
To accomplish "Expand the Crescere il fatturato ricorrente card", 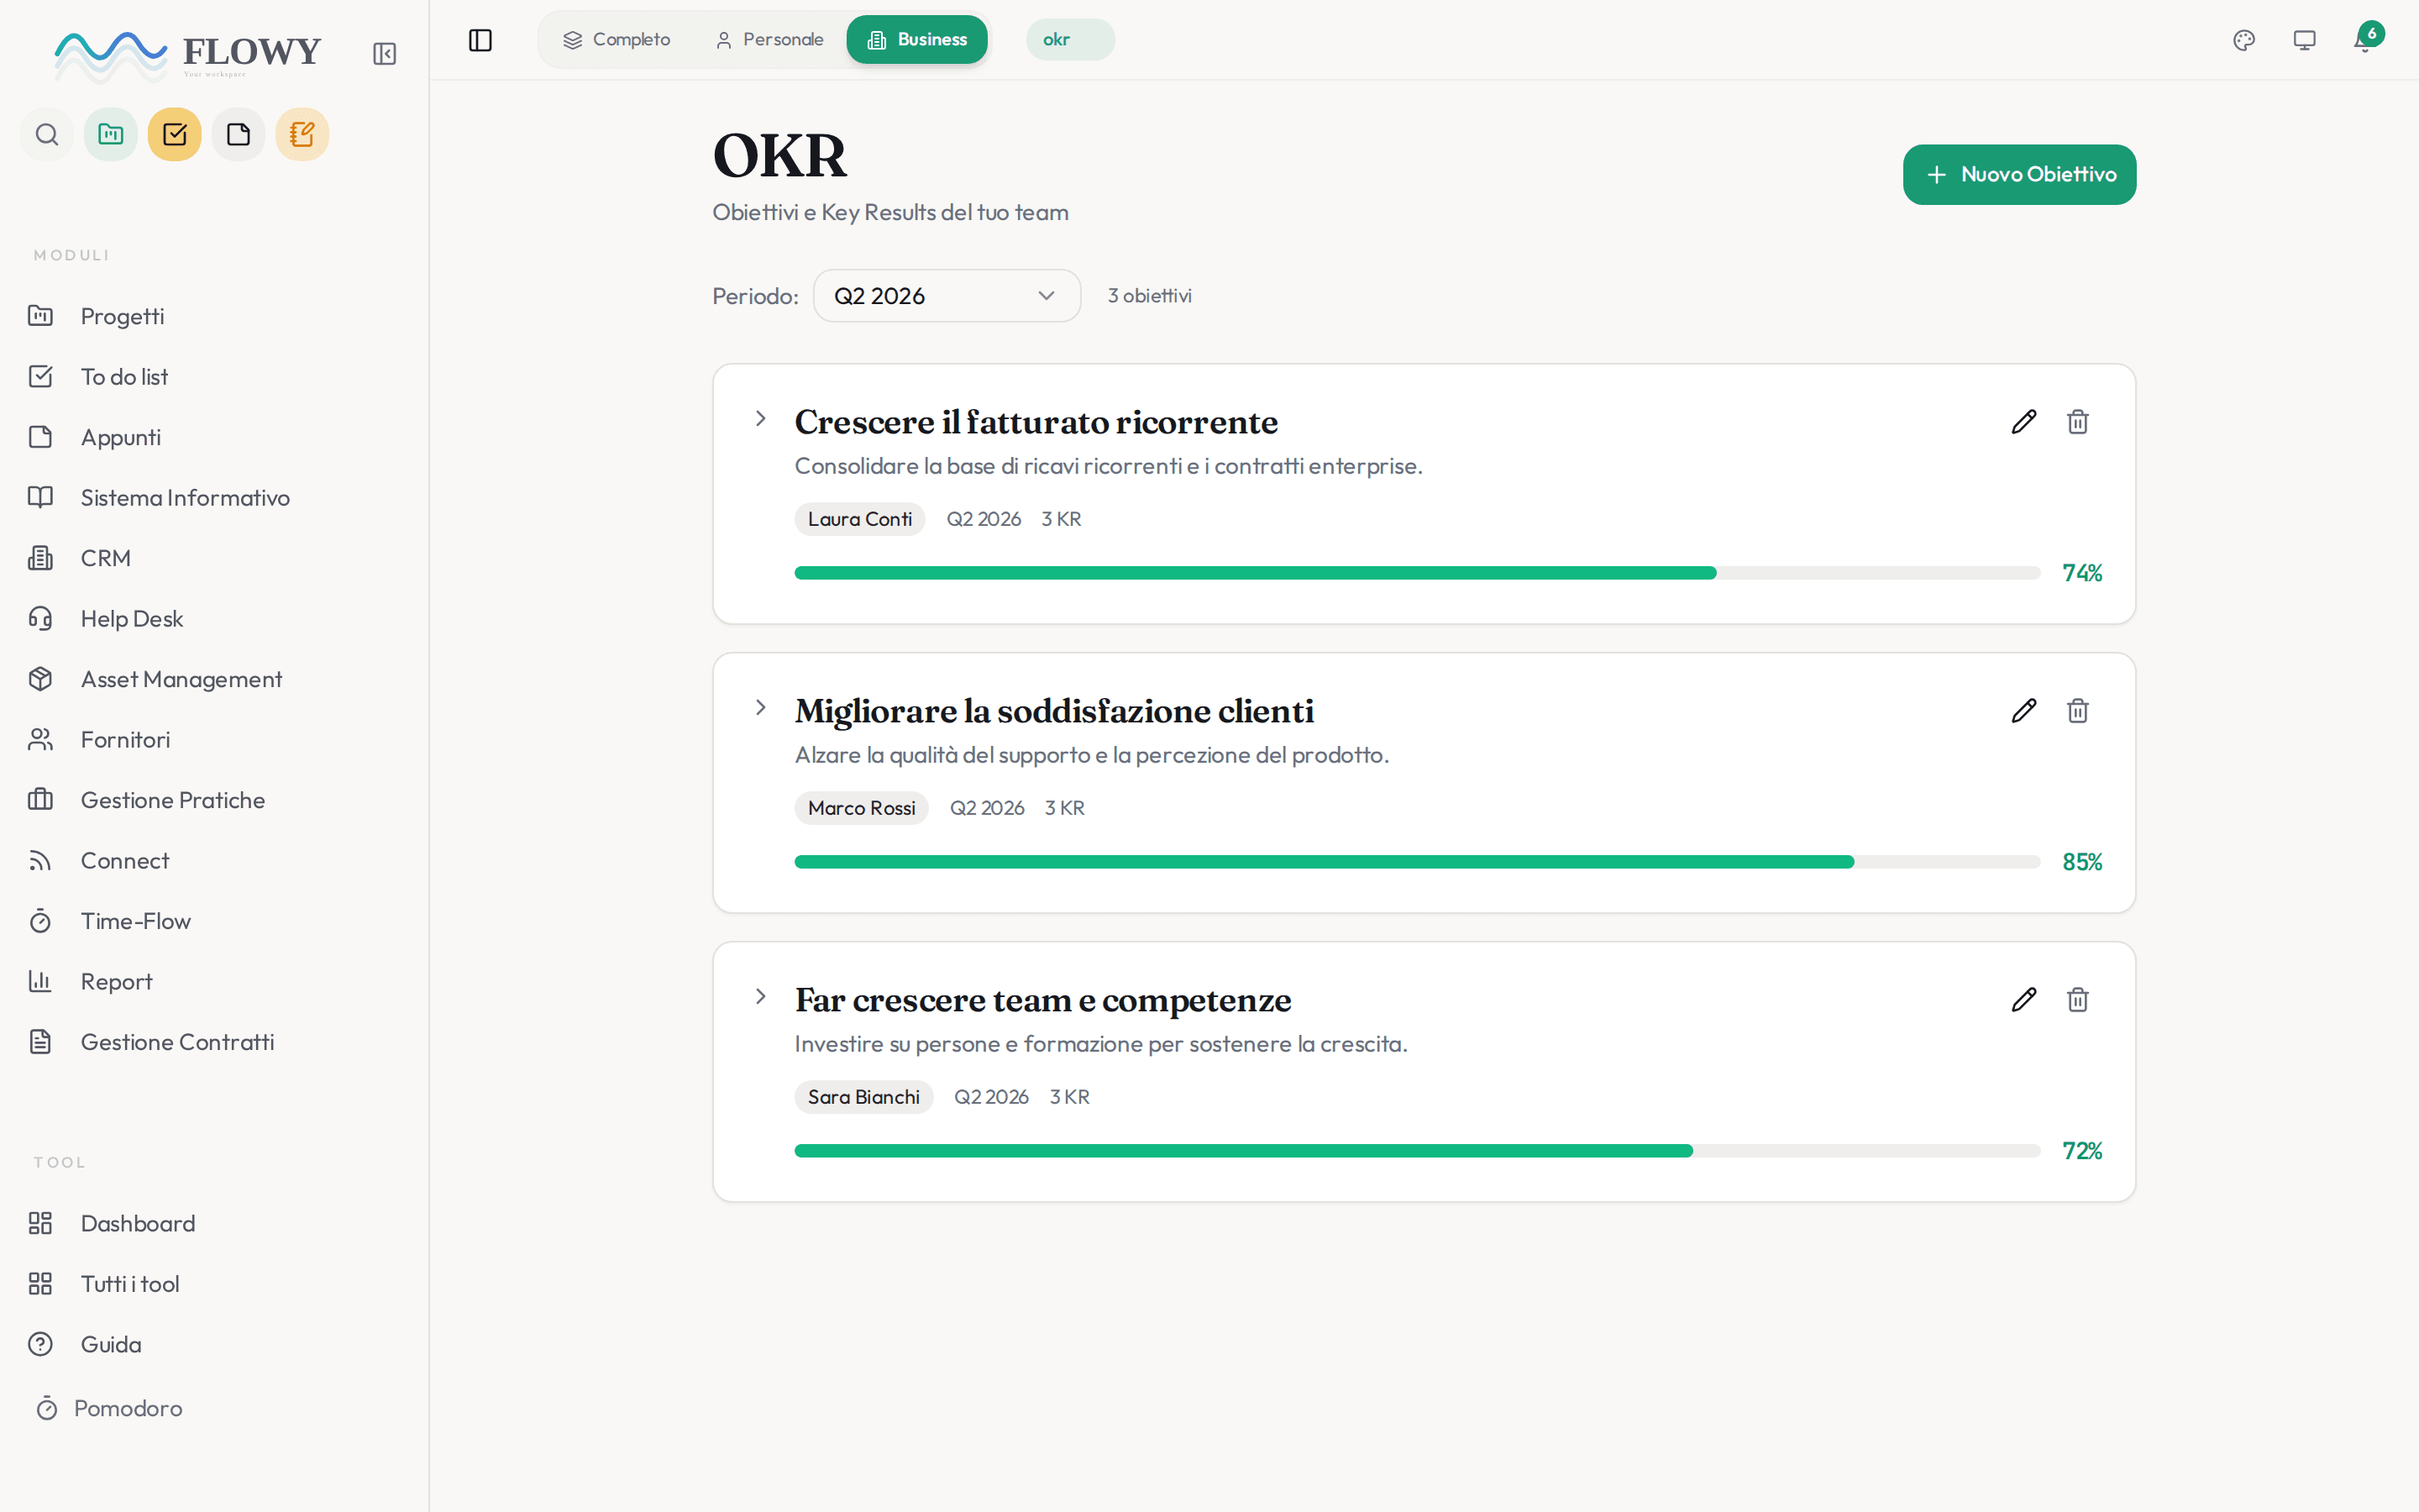I will pyautogui.click(x=761, y=419).
